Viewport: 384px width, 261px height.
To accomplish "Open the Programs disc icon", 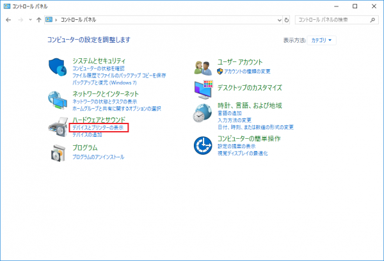I will click(x=58, y=153).
